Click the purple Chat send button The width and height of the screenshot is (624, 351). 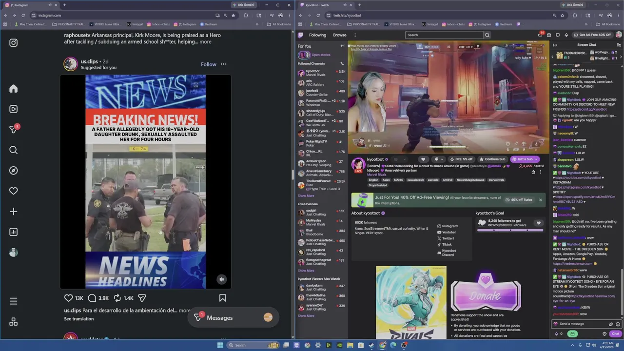pos(615,334)
